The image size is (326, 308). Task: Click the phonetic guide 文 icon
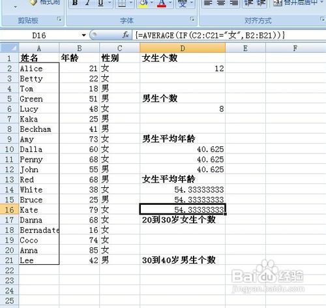(183, 3)
